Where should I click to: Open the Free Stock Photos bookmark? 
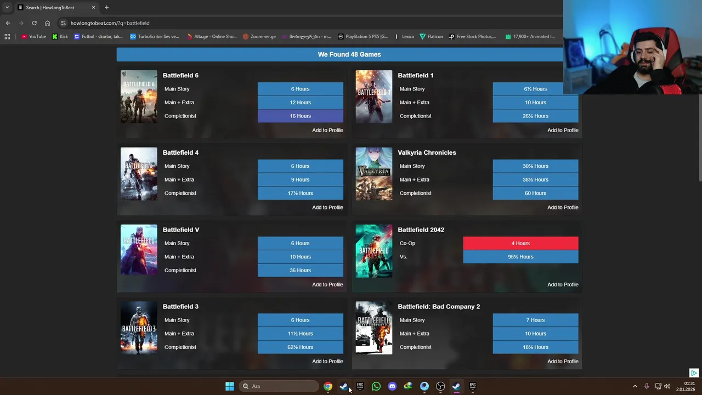click(472, 37)
